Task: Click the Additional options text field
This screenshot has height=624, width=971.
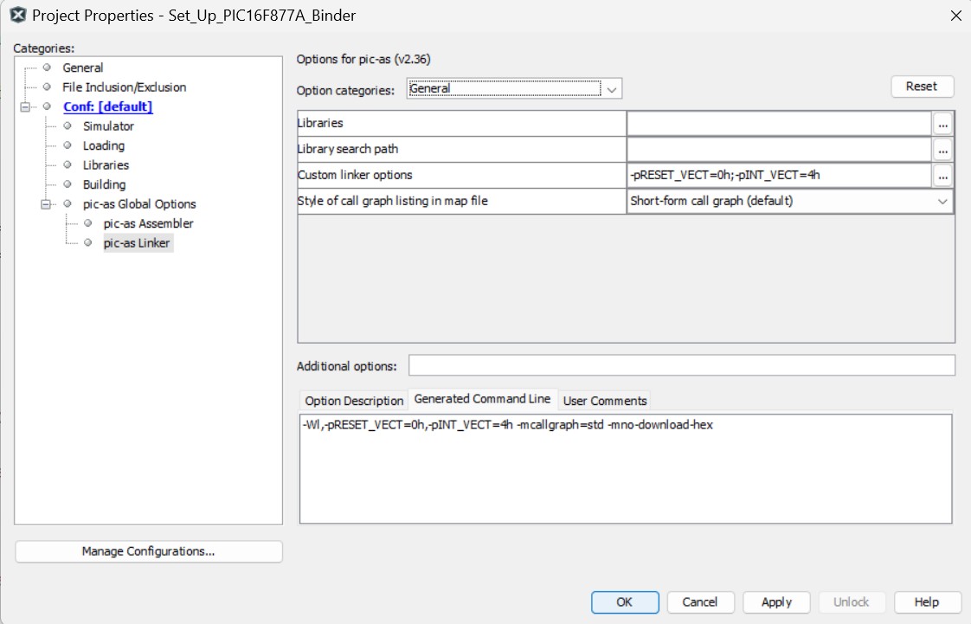Action: point(681,365)
